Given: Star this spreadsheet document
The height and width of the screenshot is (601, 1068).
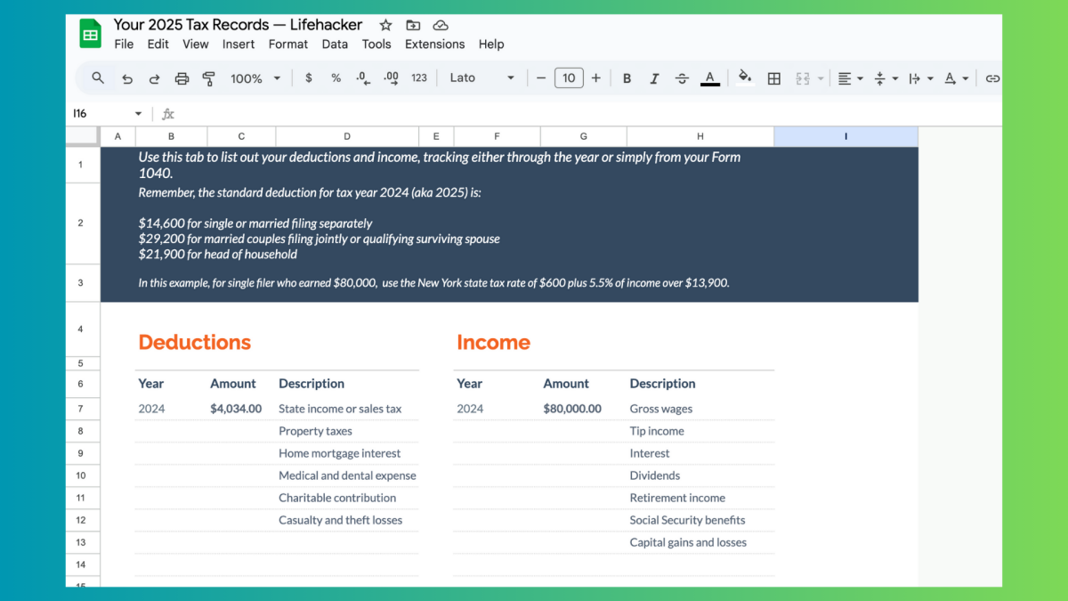Looking at the screenshot, I should (x=385, y=25).
